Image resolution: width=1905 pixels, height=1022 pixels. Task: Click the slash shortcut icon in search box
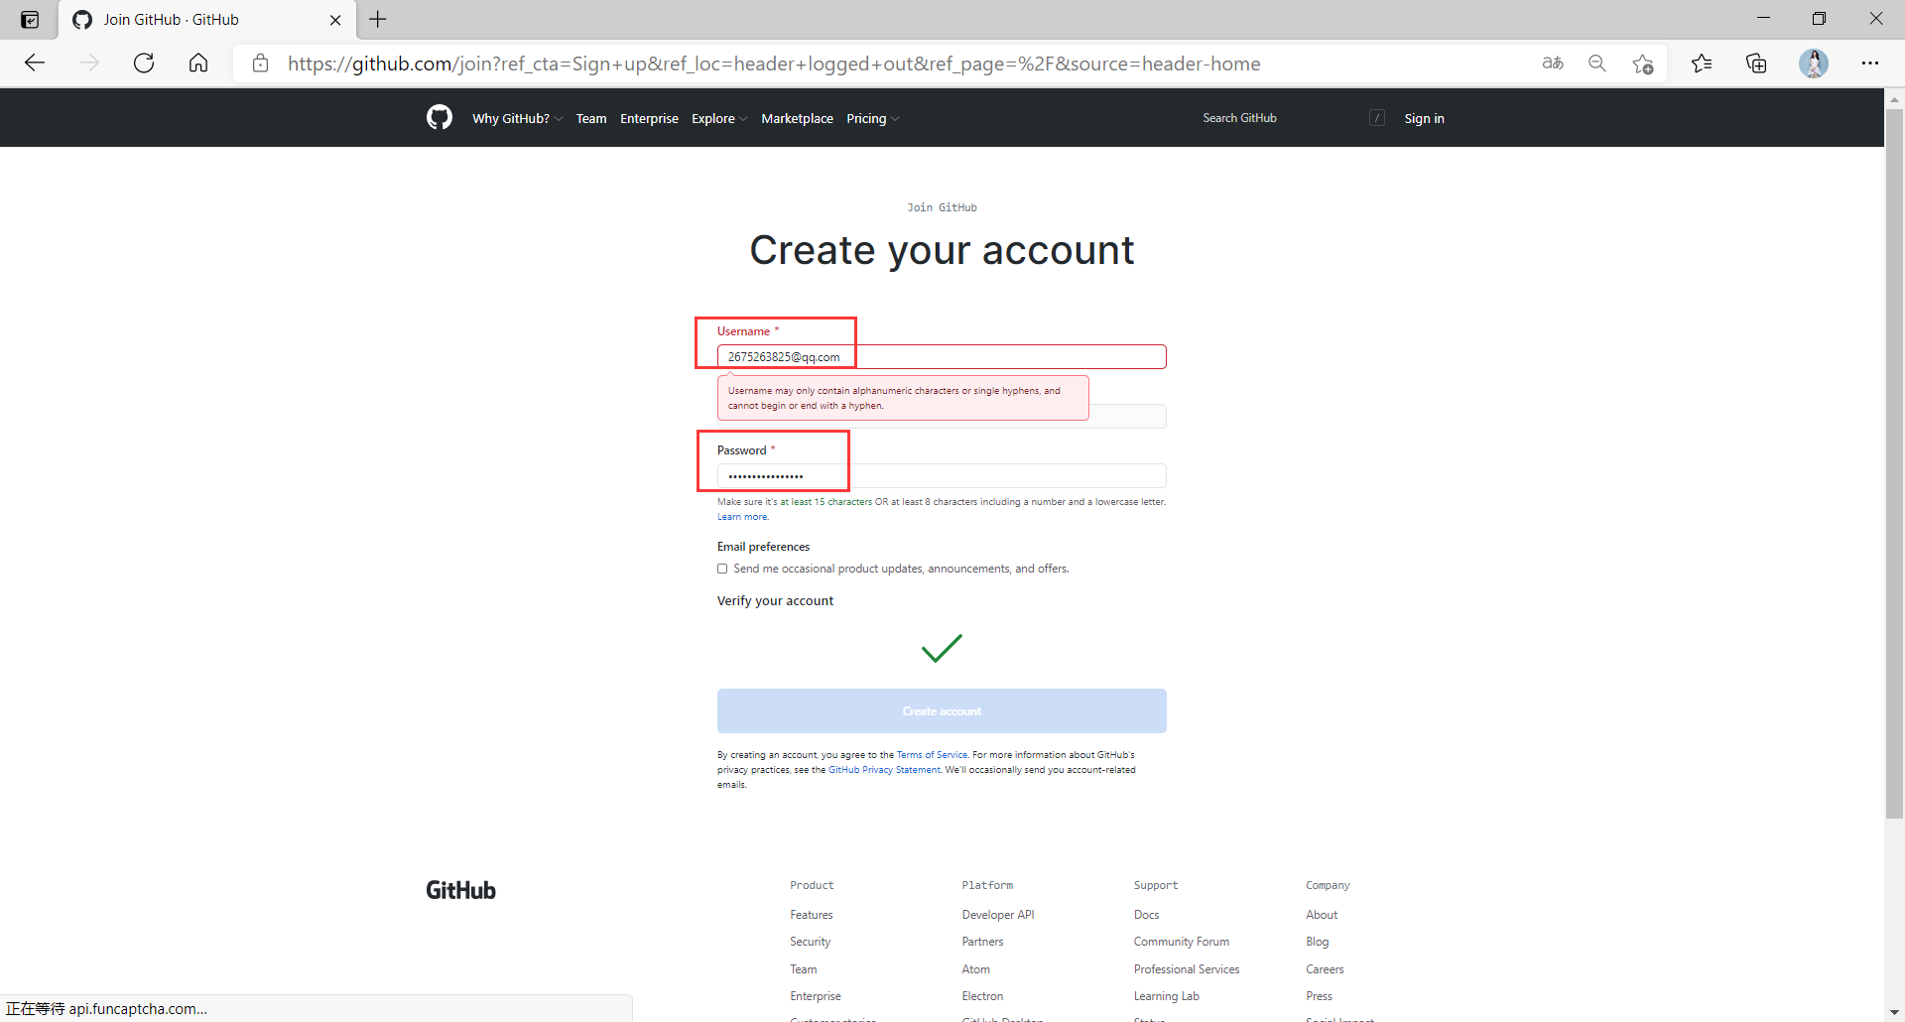pos(1377,118)
